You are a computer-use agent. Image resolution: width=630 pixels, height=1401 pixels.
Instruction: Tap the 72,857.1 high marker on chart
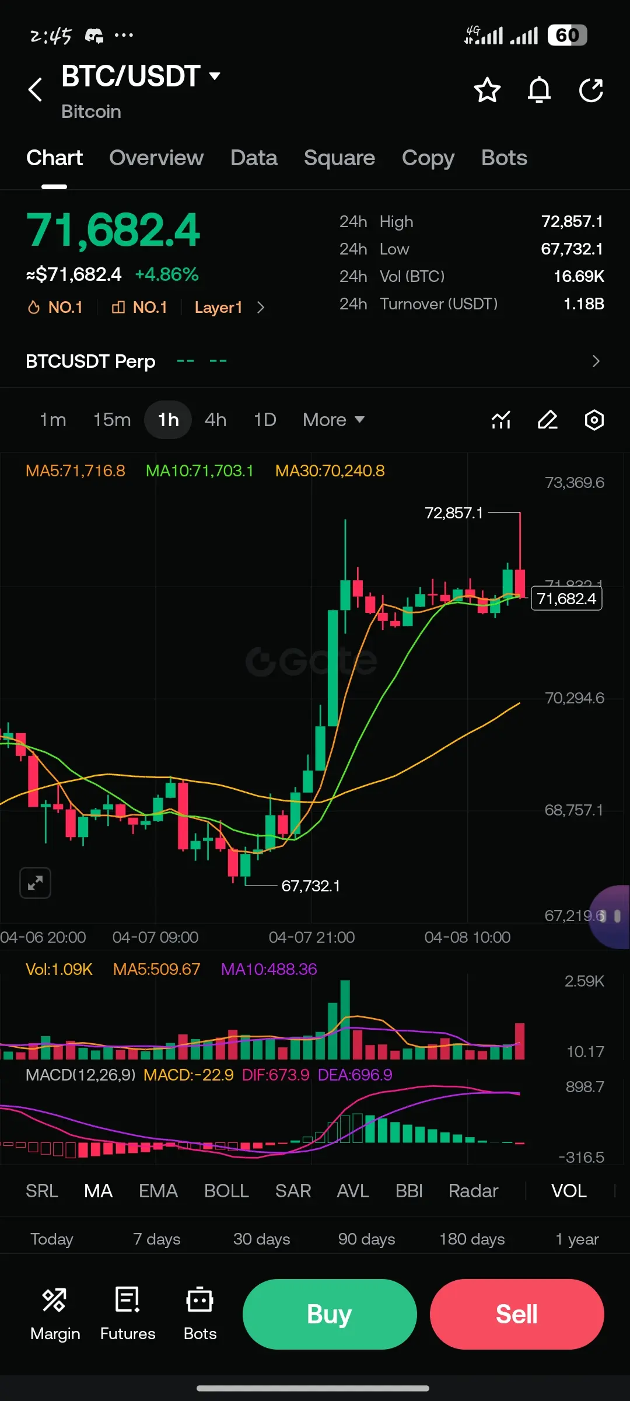tap(454, 513)
